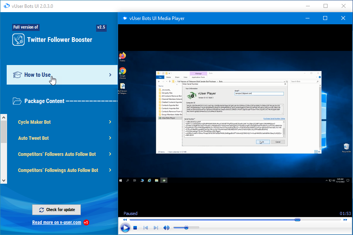Viewport: 353px width, 235px height.
Task: Click the Paused status text
Action: click(130, 213)
